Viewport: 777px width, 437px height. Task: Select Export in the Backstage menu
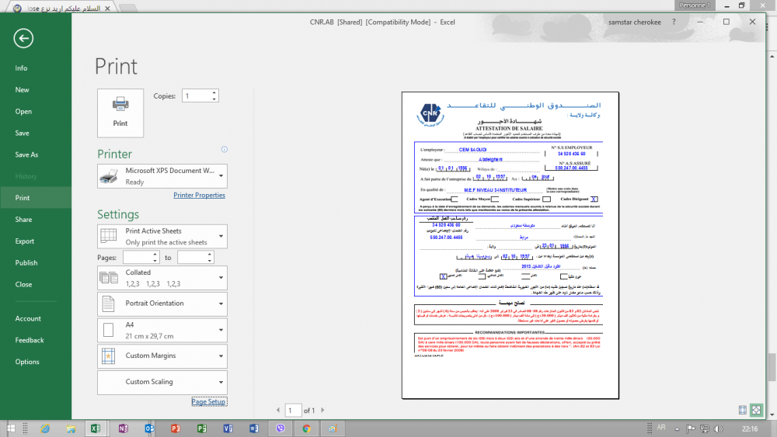tap(24, 241)
